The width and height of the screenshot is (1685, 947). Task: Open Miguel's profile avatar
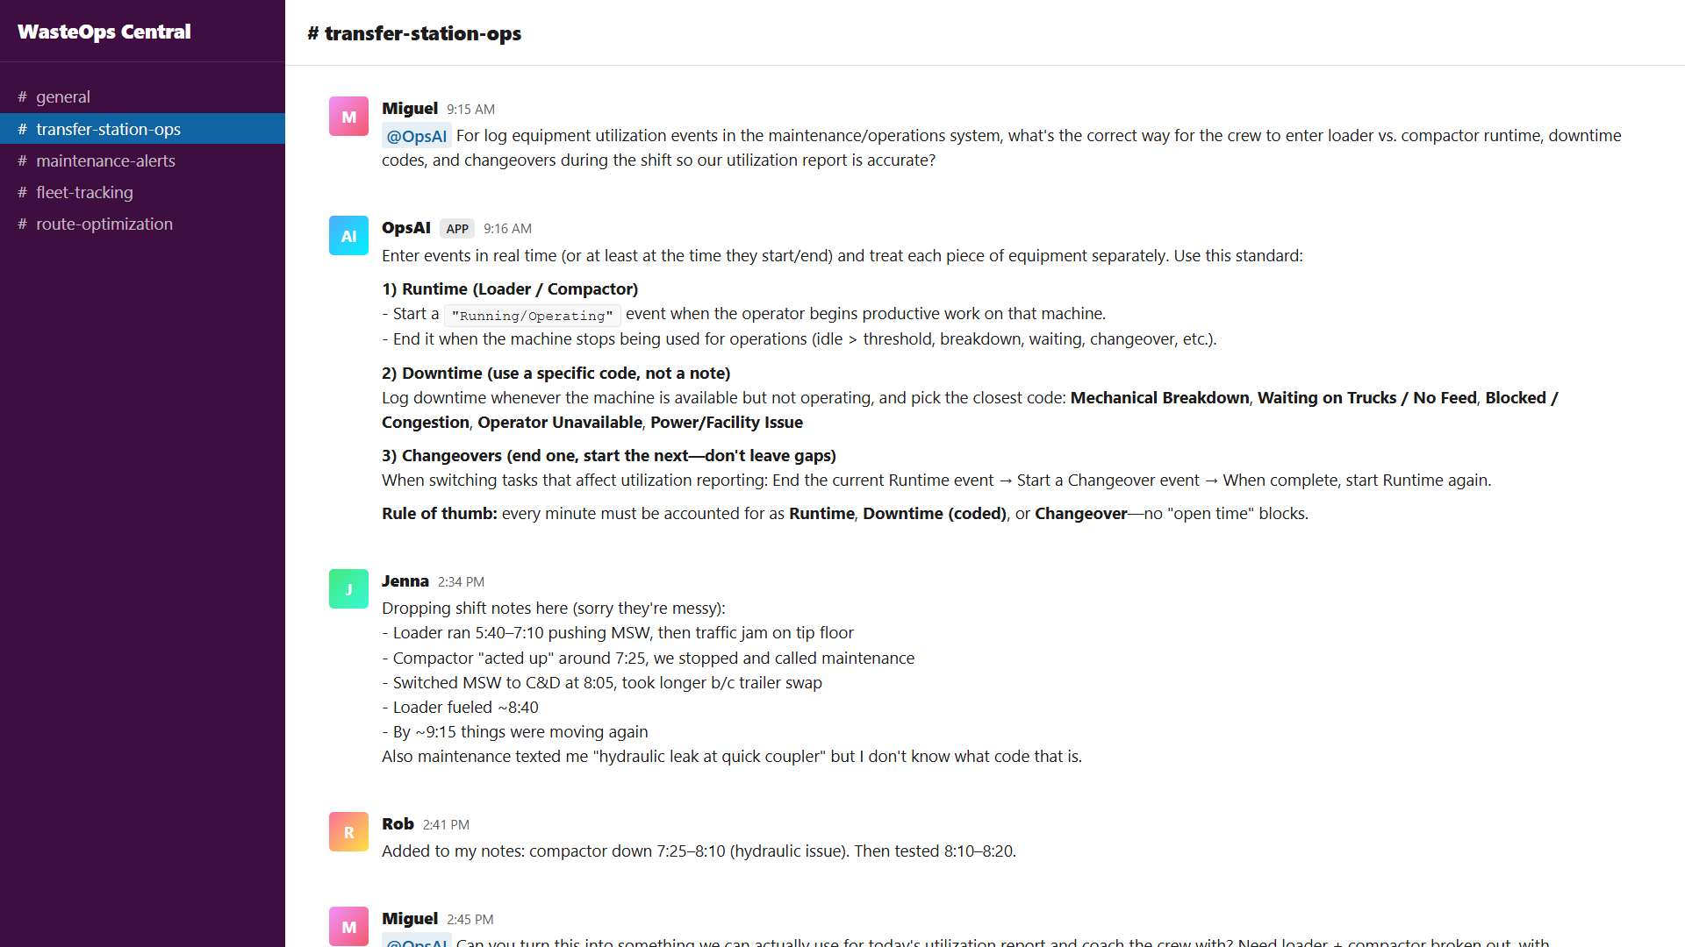point(348,116)
